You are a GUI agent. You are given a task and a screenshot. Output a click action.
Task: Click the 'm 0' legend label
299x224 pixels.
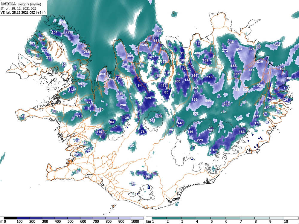[x=3, y=221]
